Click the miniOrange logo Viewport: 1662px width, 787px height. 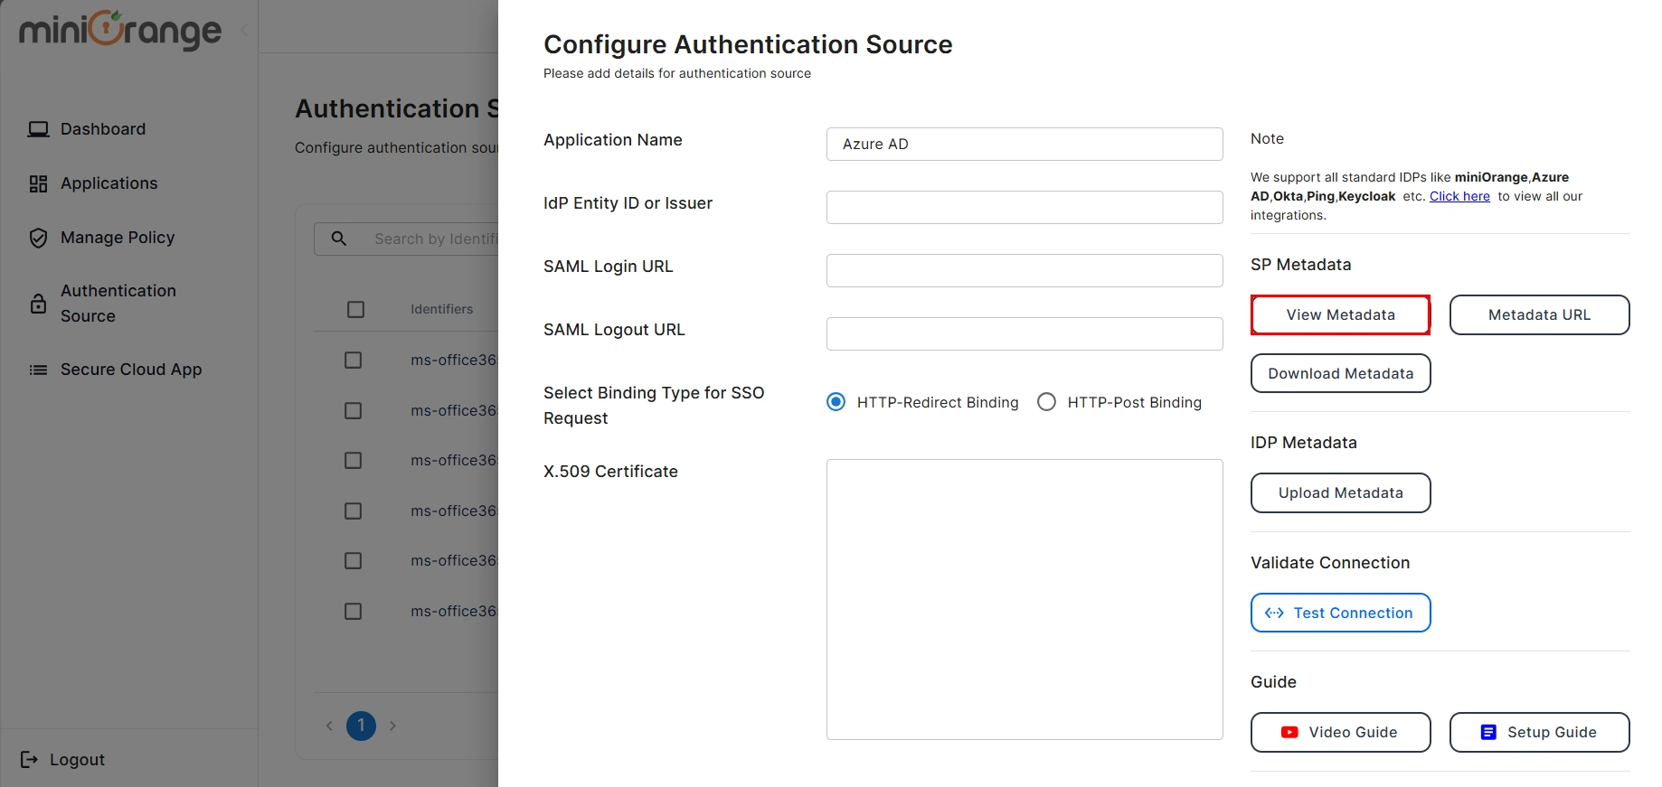120,30
